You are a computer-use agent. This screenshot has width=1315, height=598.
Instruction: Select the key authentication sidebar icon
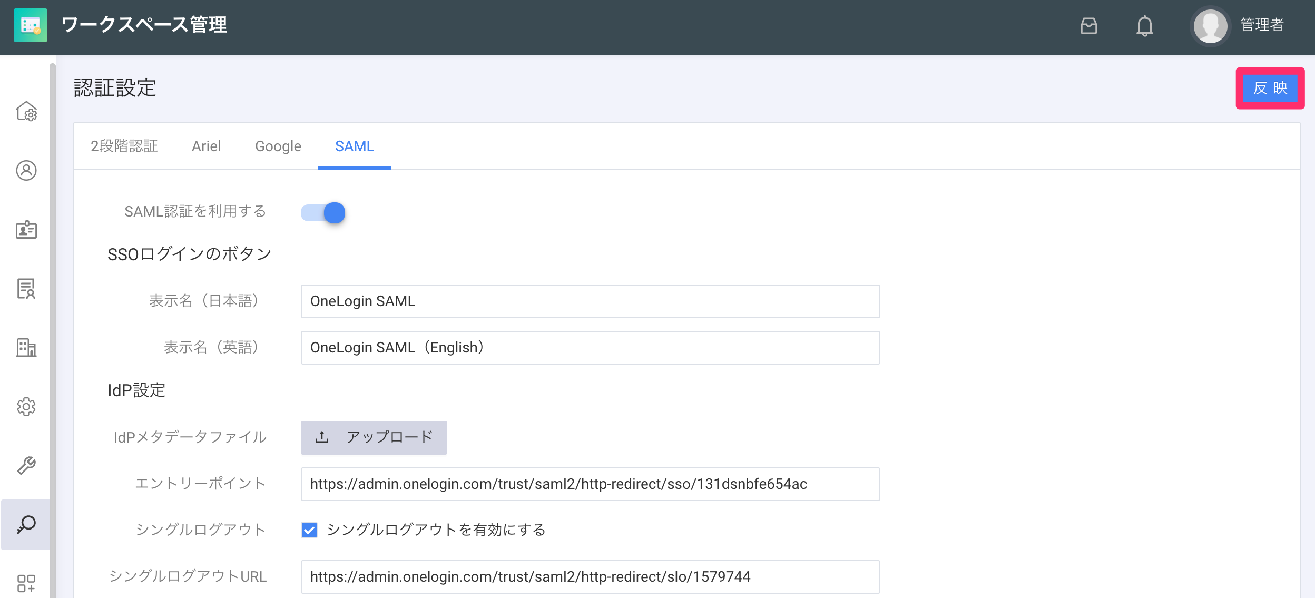[26, 524]
